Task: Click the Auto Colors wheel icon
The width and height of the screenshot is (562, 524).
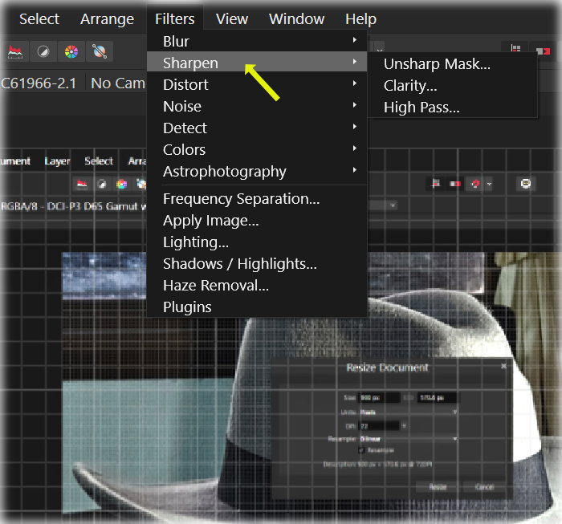Action: (x=71, y=52)
